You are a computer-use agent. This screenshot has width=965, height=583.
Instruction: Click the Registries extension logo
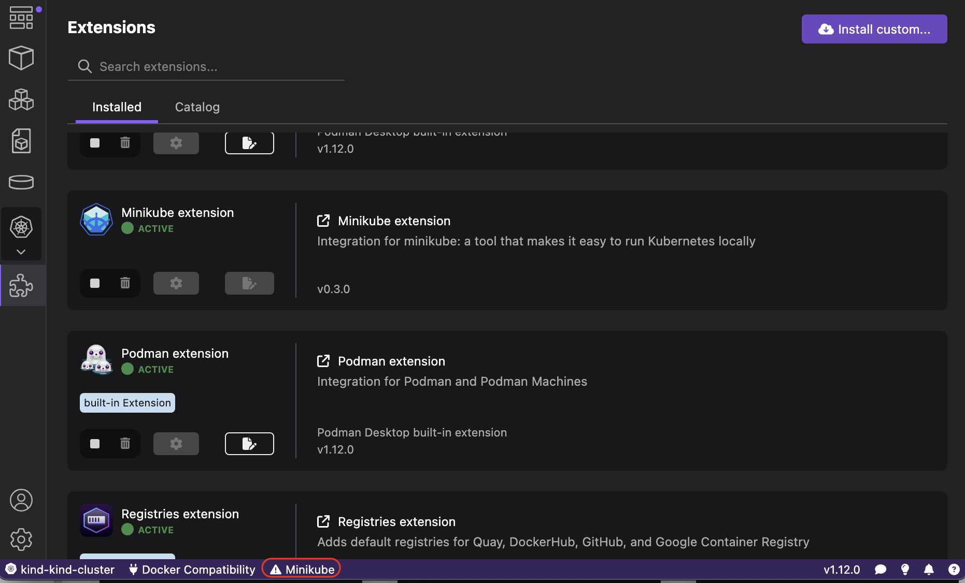pyautogui.click(x=96, y=520)
